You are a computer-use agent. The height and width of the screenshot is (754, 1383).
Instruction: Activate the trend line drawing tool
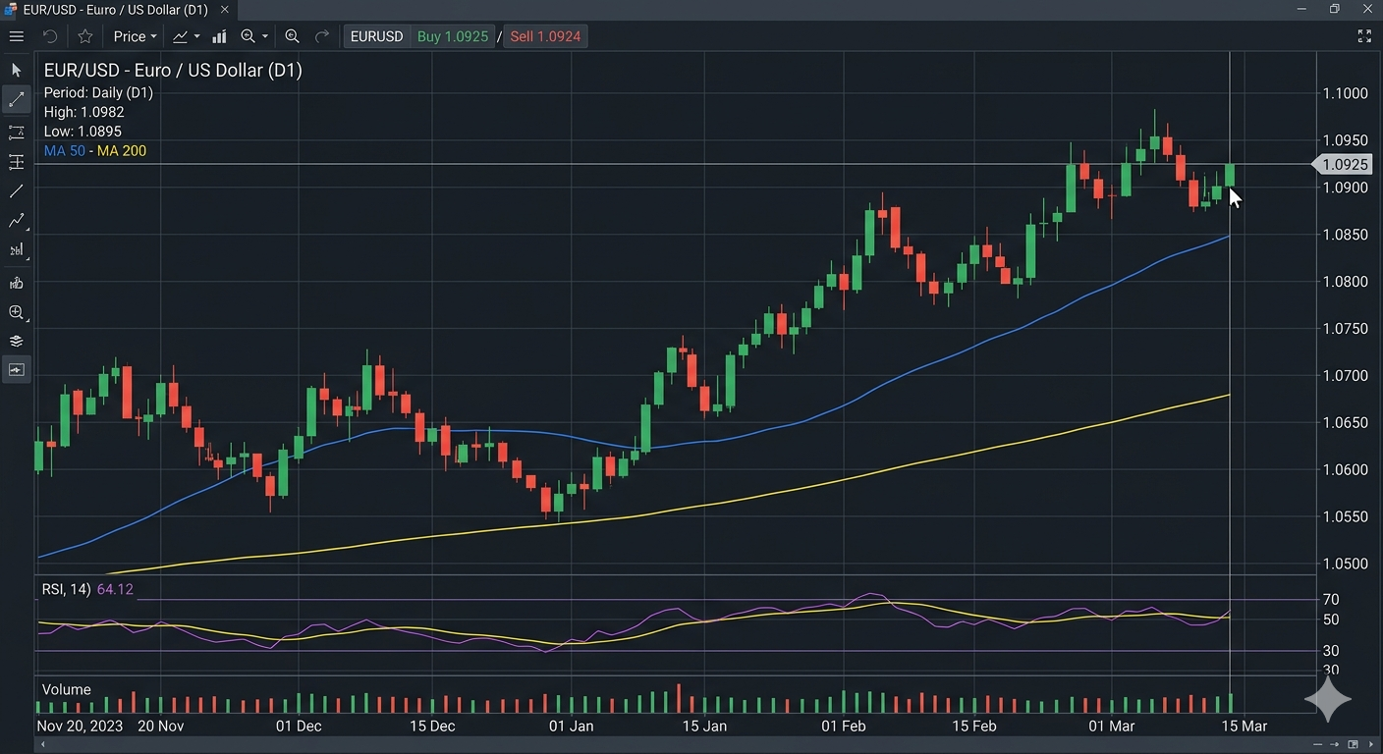point(16,99)
